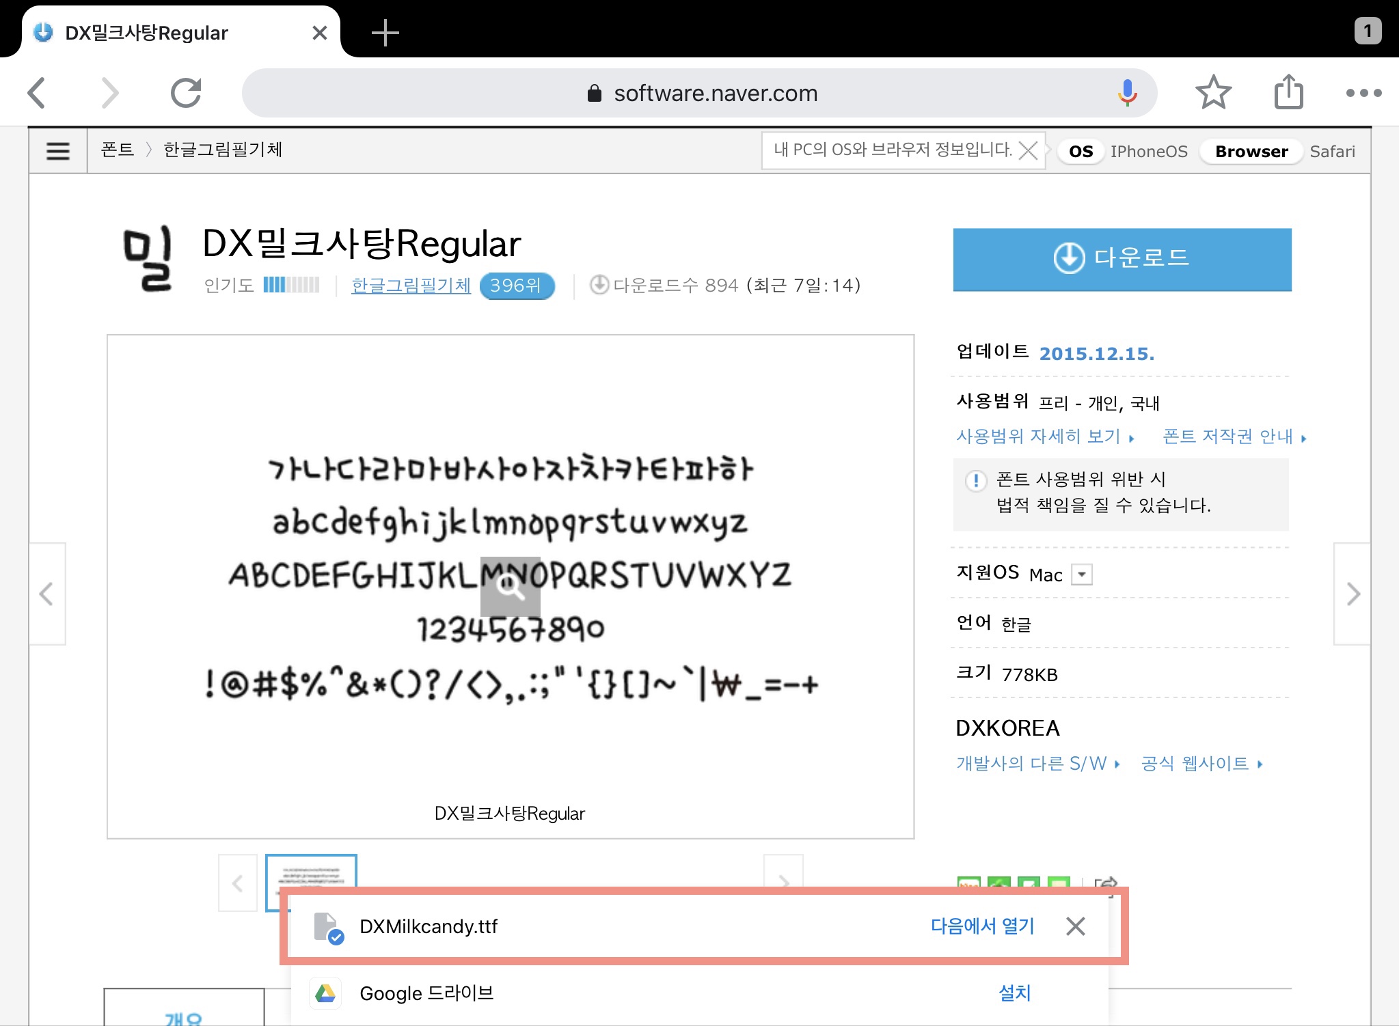Tap the voice search microphone icon
Image resolution: width=1399 pixels, height=1026 pixels.
tap(1127, 93)
